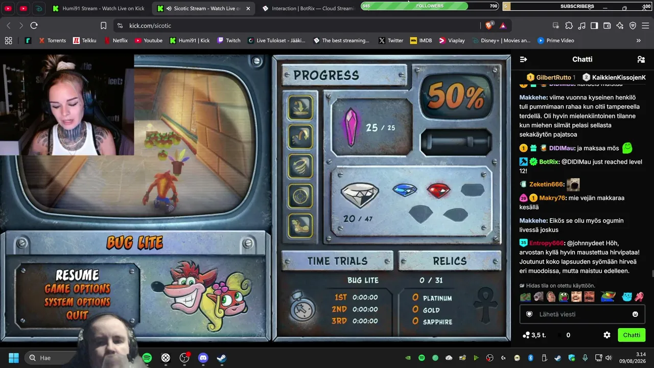Open the Disney+ bookmark
Viewport: 654px width, 368px height.
pyautogui.click(x=501, y=40)
